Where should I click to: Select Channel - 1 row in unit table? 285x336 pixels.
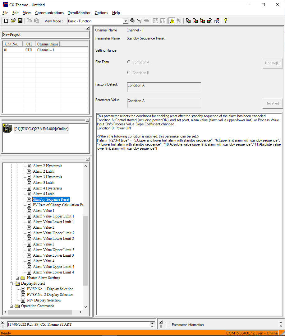pyautogui.click(x=46, y=50)
